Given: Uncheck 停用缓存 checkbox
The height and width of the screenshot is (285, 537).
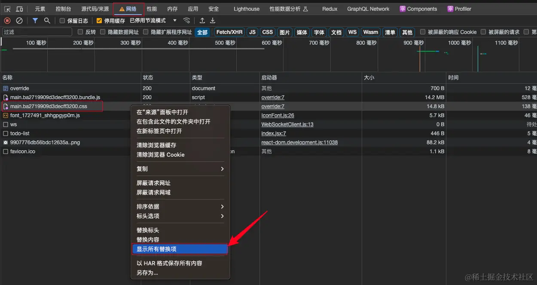Looking at the screenshot, I should click(99, 21).
